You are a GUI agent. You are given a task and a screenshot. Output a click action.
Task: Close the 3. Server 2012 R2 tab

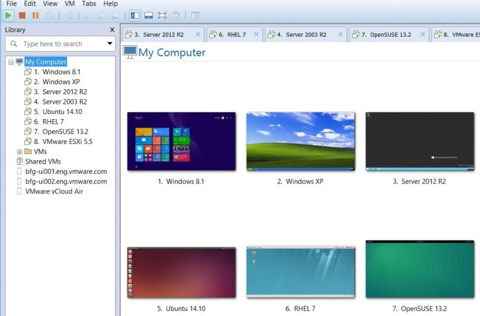coord(198,34)
